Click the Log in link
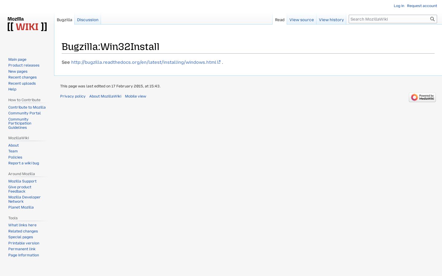 [399, 6]
